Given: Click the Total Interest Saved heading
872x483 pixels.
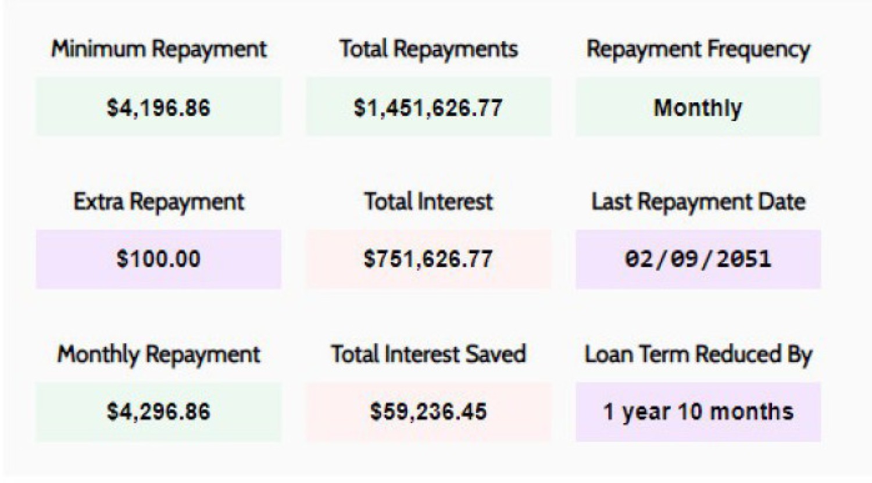Looking at the screenshot, I should coord(428,355).
